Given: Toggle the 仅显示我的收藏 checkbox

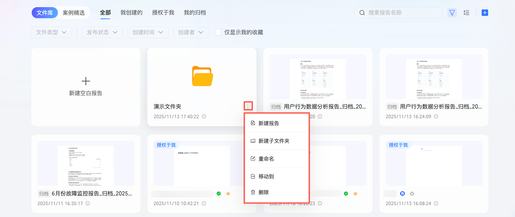Looking at the screenshot, I should click(x=218, y=32).
